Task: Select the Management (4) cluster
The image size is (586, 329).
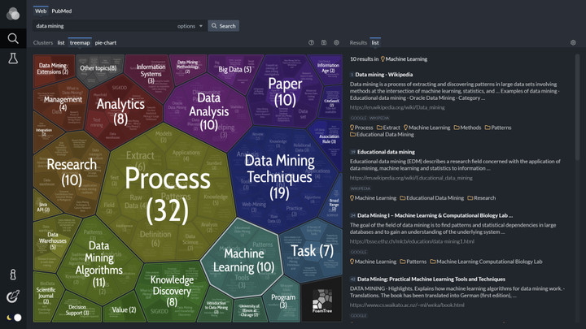Action: (63, 103)
